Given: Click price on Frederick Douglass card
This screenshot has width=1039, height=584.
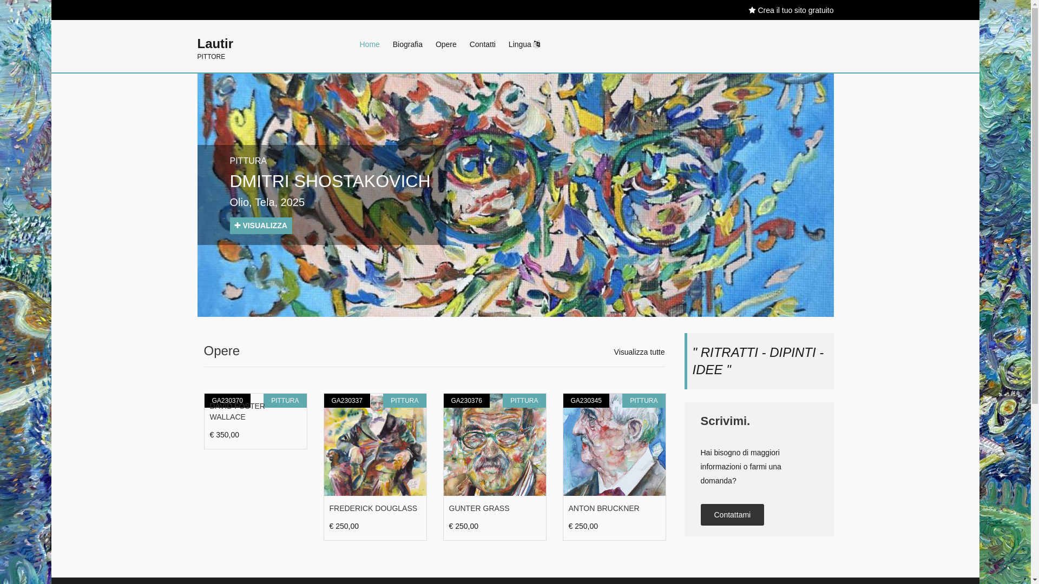Looking at the screenshot, I should tap(344, 526).
